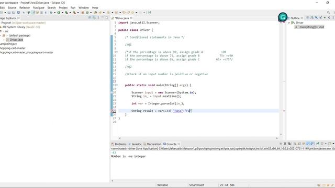Click the External Tools run icon
335x188 pixels.
74,13
